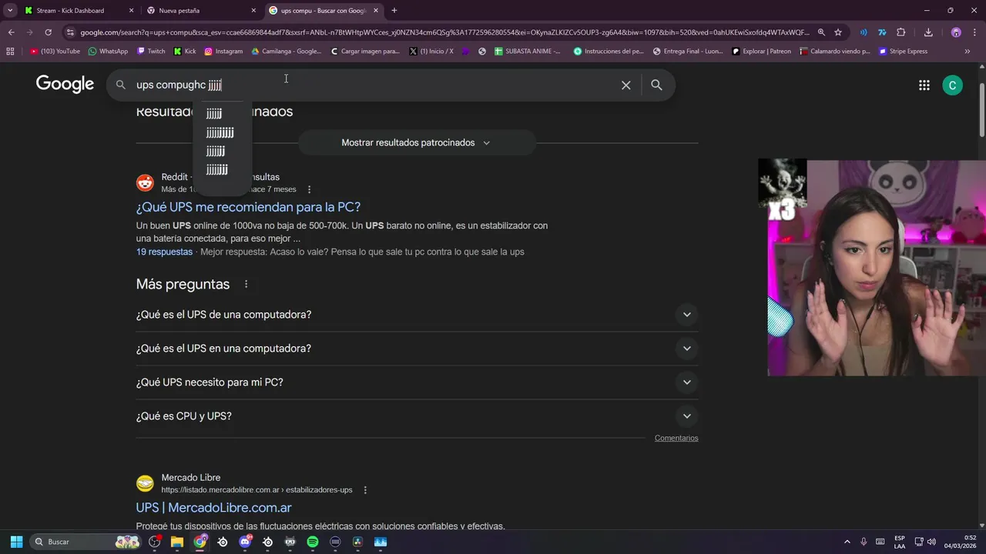Close the Nueva pestaña tab
The width and height of the screenshot is (986, 554).
[x=253, y=11]
